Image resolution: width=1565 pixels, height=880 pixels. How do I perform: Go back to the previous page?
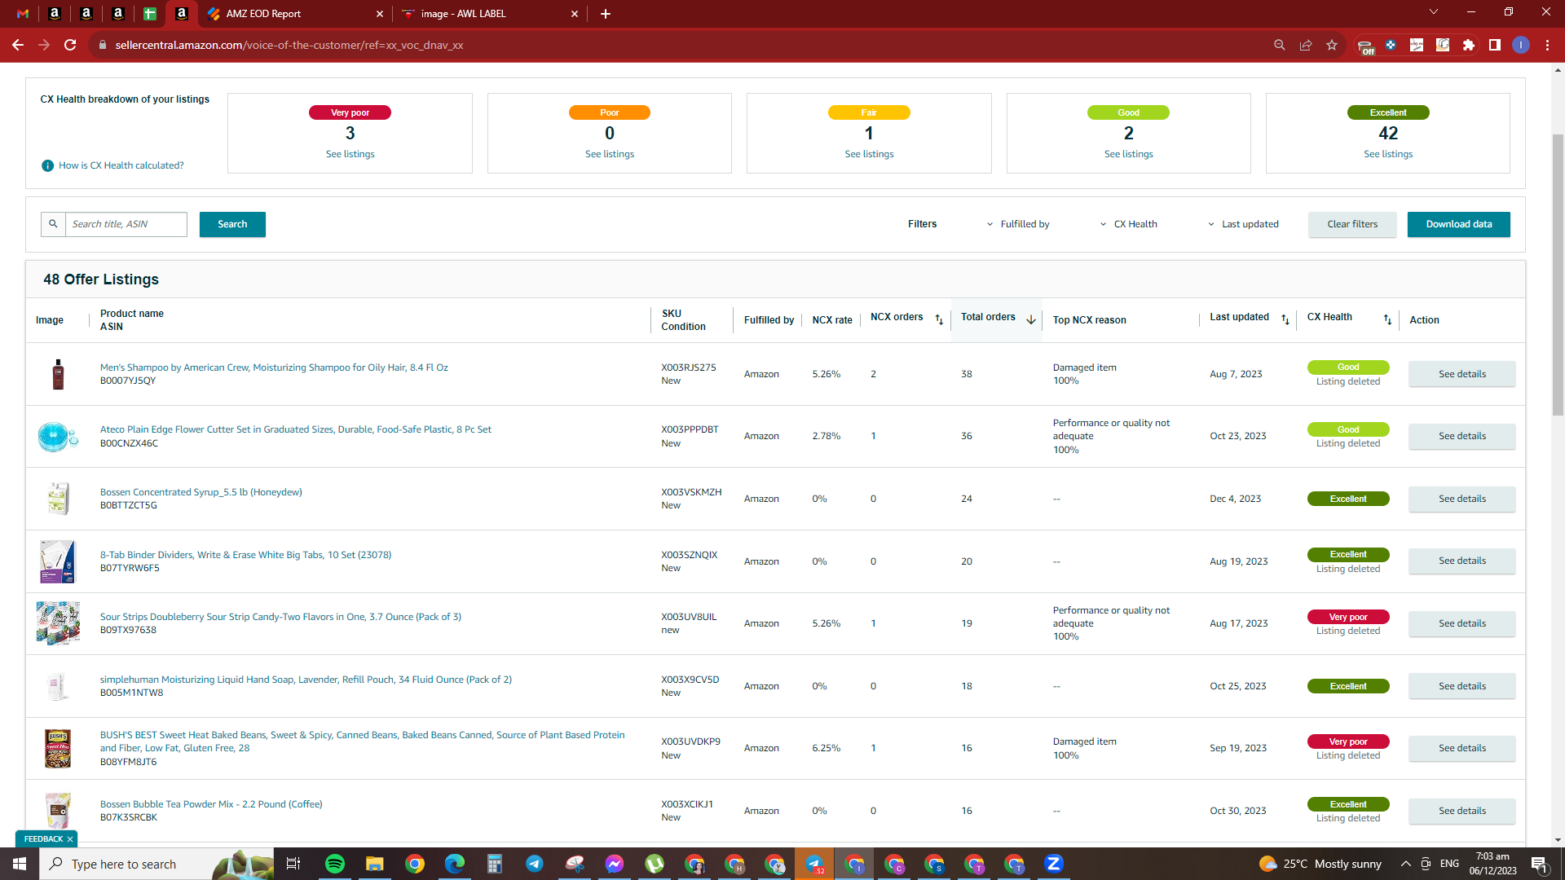point(18,45)
